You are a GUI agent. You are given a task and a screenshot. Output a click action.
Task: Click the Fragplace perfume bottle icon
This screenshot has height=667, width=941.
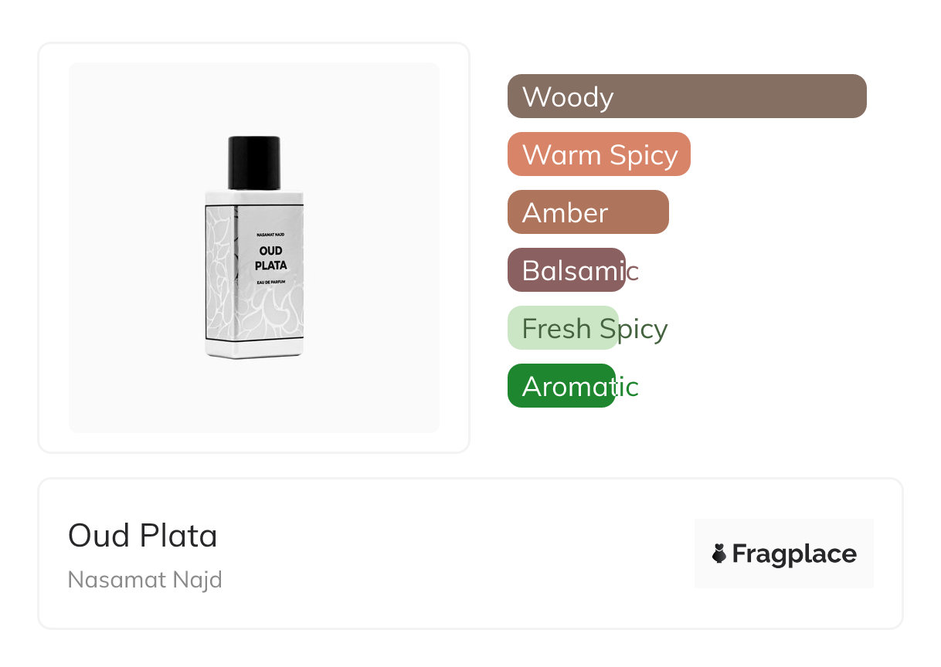coord(719,554)
